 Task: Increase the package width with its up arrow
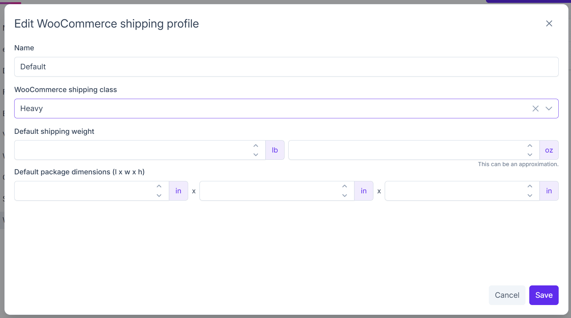pos(344,186)
